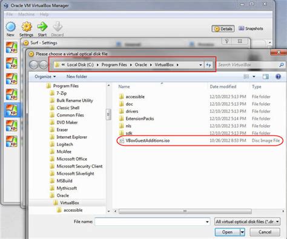Open the File menu in VirtualBox Manager
The width and height of the screenshot is (287, 239).
point(9,14)
